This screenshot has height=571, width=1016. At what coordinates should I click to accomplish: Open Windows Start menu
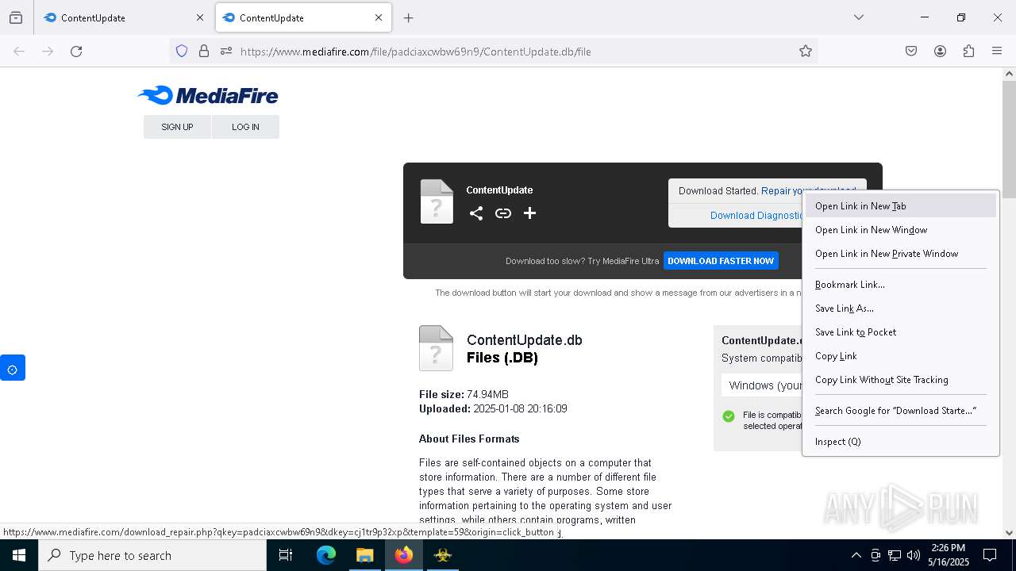[x=19, y=555]
